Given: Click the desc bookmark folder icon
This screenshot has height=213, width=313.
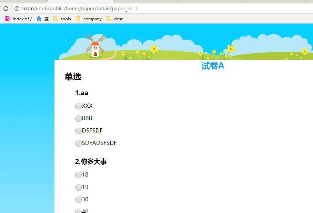Looking at the screenshot, I should point(109,19).
